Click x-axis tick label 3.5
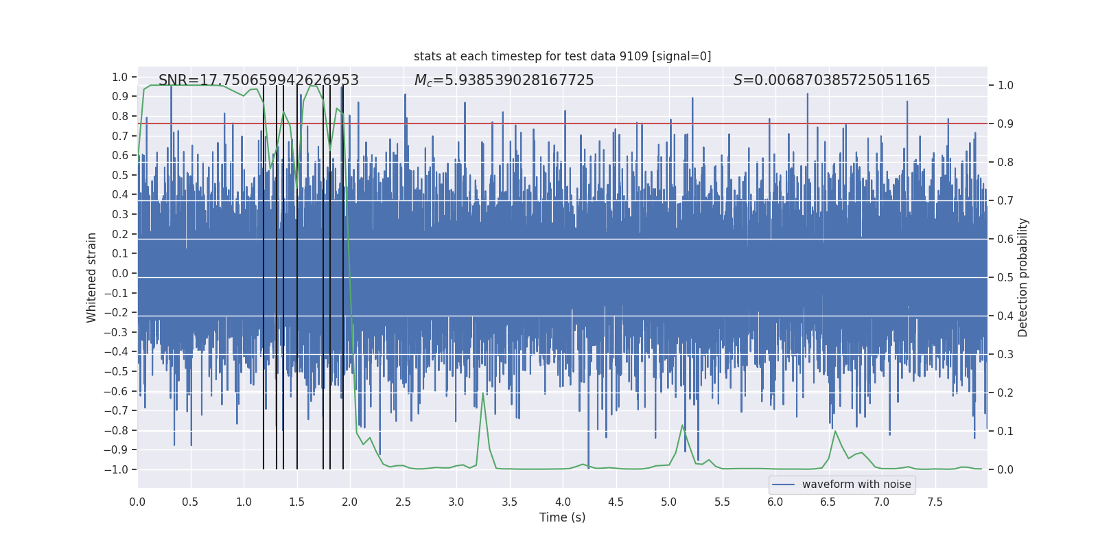The height and width of the screenshot is (549, 1098). [509, 502]
